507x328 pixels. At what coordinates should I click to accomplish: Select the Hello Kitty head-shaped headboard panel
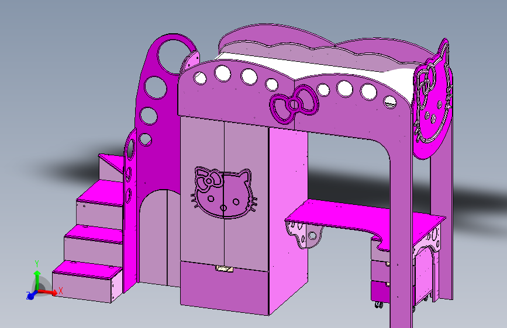432,100
